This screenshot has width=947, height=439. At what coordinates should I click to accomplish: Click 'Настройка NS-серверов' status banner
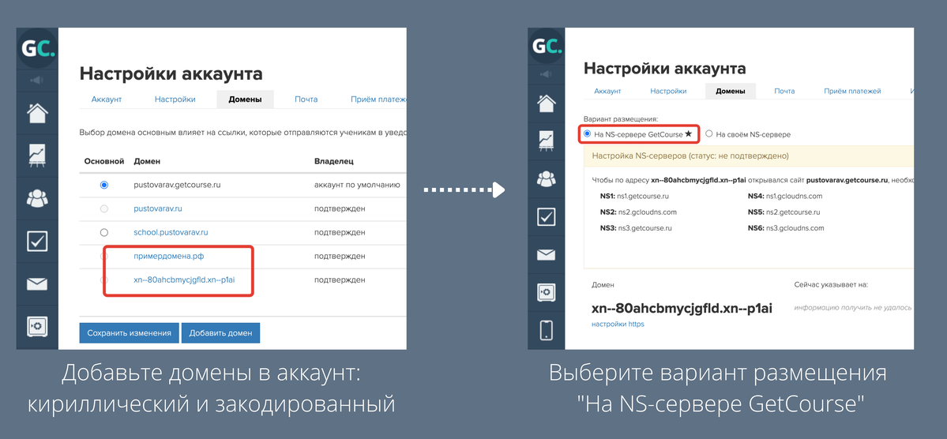(748, 156)
